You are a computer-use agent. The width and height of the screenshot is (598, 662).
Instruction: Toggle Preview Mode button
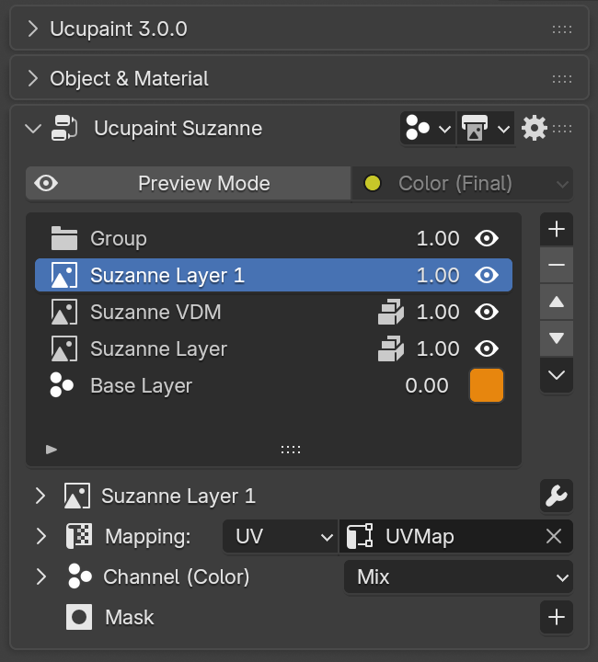click(x=189, y=183)
